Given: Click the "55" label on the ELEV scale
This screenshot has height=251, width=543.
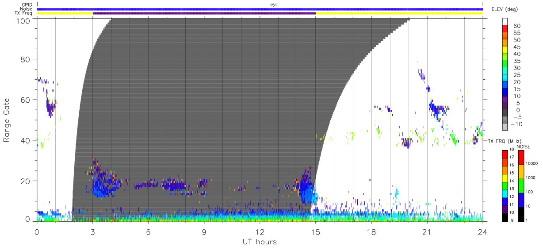Looking at the screenshot, I should (x=516, y=33).
